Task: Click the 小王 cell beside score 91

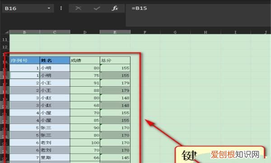Action: tap(55, 83)
